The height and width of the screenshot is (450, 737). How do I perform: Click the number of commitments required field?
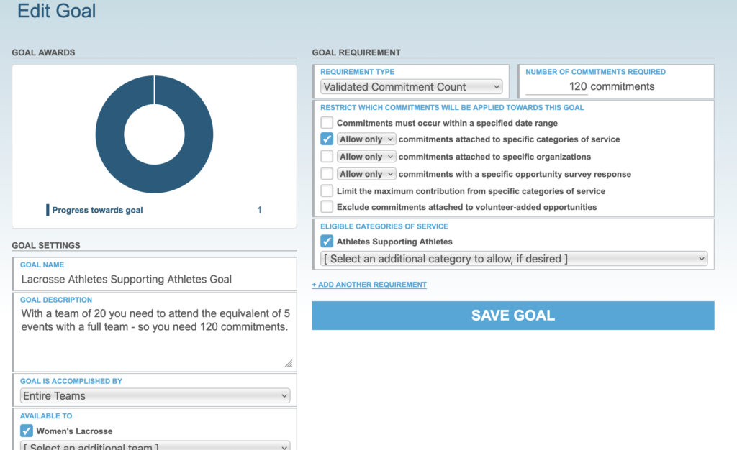pos(556,87)
